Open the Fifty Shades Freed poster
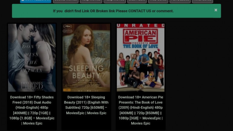This screenshot has width=233, height=131. tap(32, 58)
